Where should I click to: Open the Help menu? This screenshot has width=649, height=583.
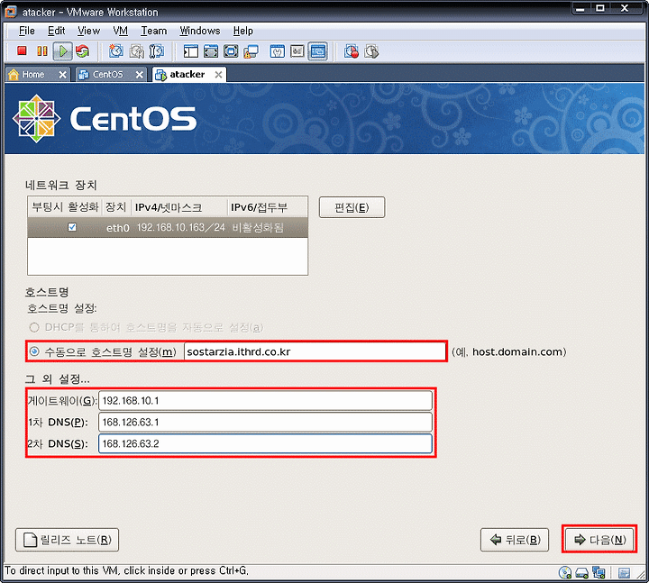pos(242,31)
